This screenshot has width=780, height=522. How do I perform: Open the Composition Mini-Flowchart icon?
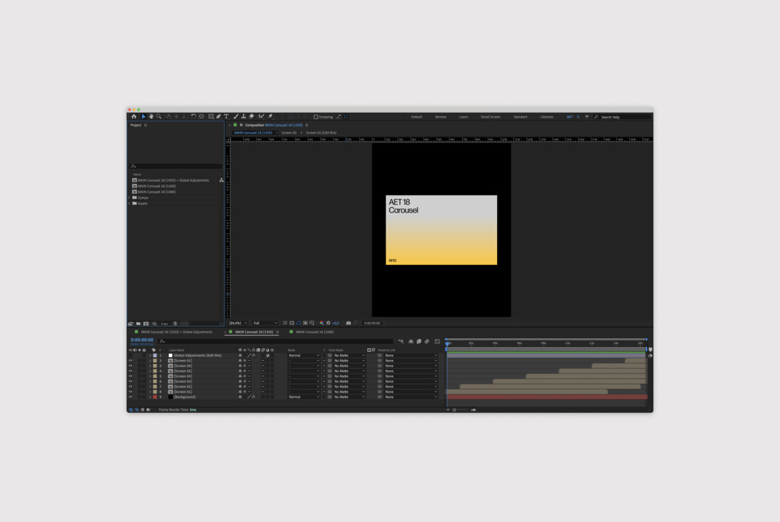tap(400, 341)
